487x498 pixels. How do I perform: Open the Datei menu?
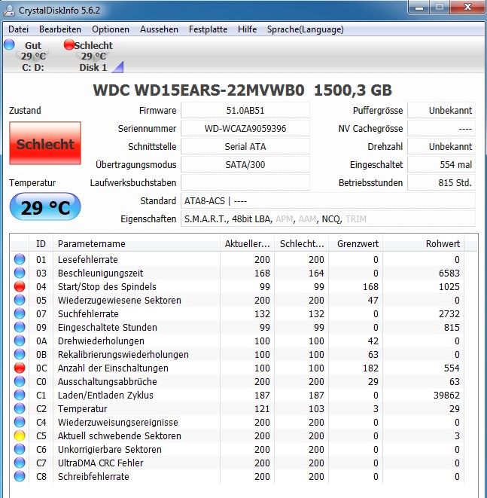click(18, 29)
